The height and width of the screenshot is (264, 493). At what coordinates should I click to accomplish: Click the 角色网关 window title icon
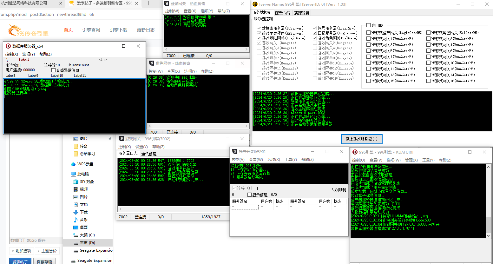152,63
